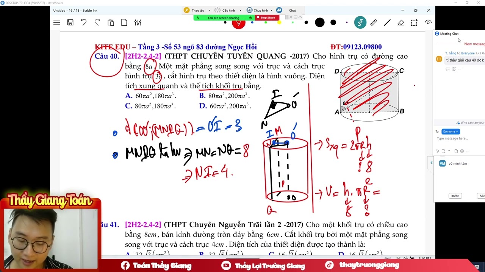
Task: Collapse the Zoom side panel arrow
Action: [431, 163]
